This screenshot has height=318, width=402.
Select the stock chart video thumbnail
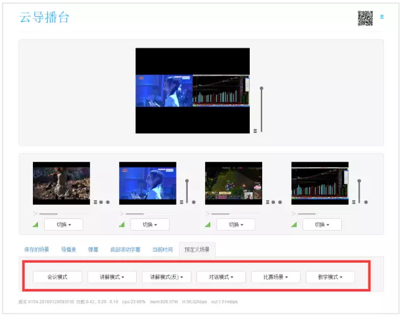click(320, 183)
